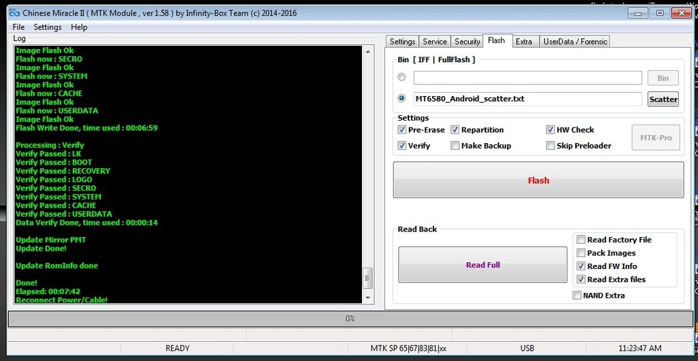
Task: Open the Help menu
Action: pos(79,27)
